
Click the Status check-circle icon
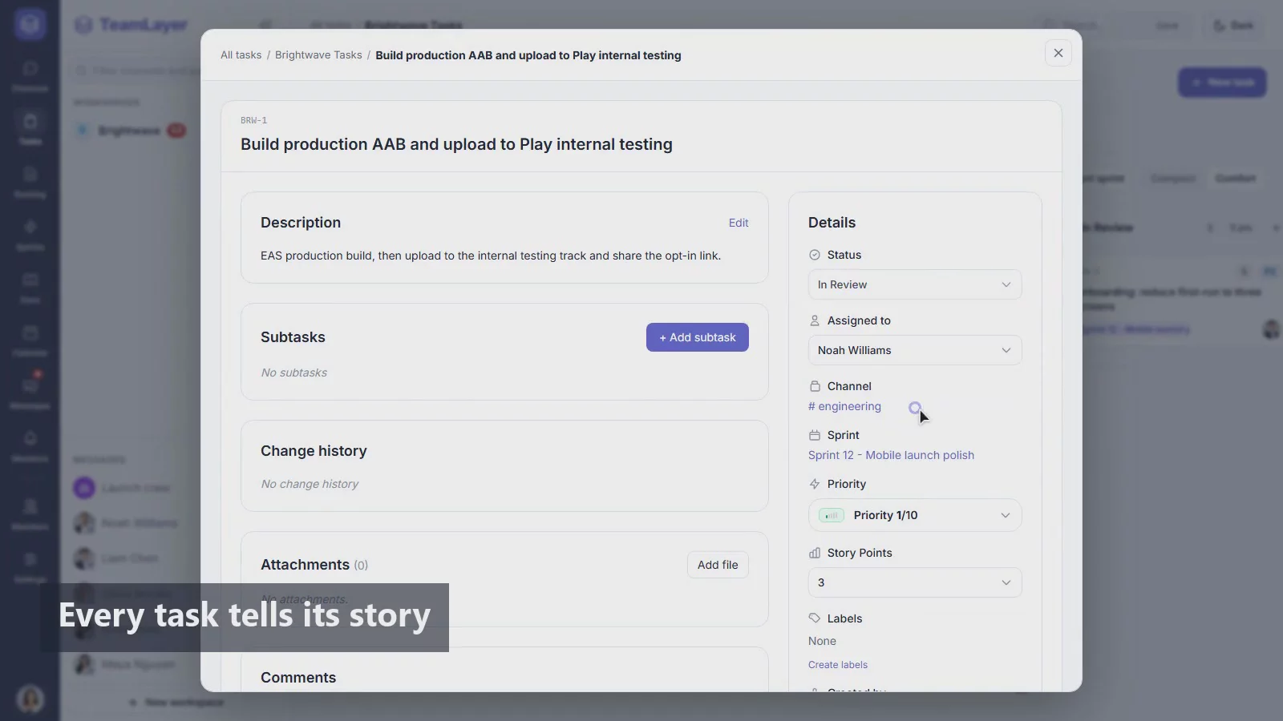pos(815,255)
